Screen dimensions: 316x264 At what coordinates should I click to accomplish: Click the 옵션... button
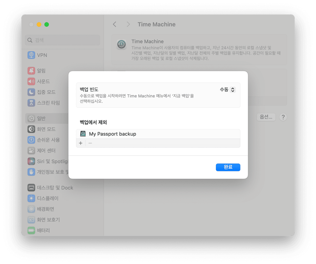point(266,117)
